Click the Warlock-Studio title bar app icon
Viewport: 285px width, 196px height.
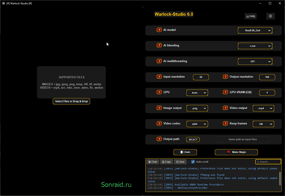pyautogui.click(x=3, y=3)
